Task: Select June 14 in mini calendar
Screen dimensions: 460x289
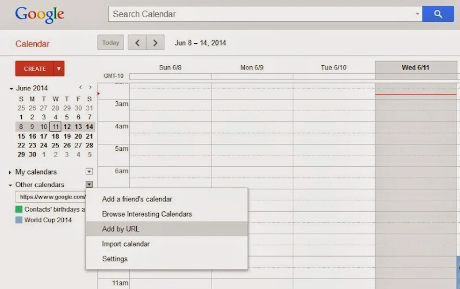Action: pos(90,127)
